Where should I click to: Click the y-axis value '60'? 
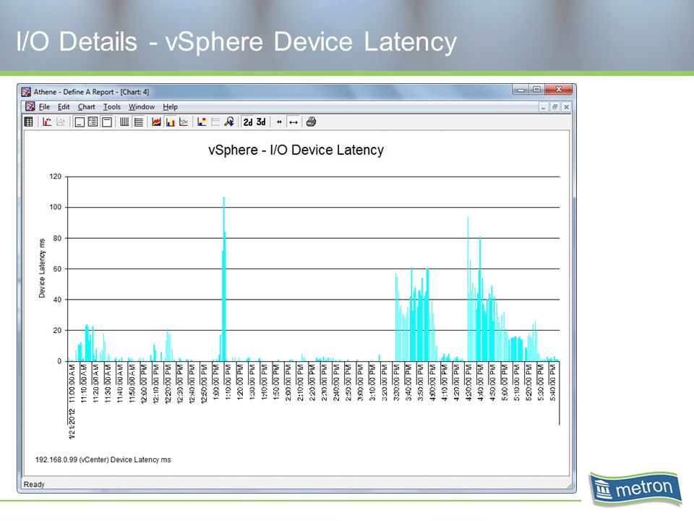click(57, 269)
